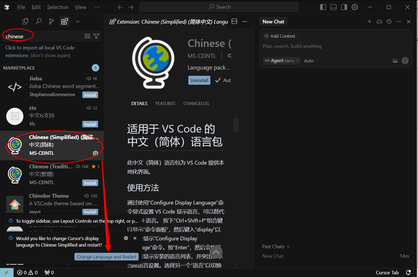The image size is (418, 277).
Task: Click the import all local VS Code extensions link
Action: tap(40, 48)
